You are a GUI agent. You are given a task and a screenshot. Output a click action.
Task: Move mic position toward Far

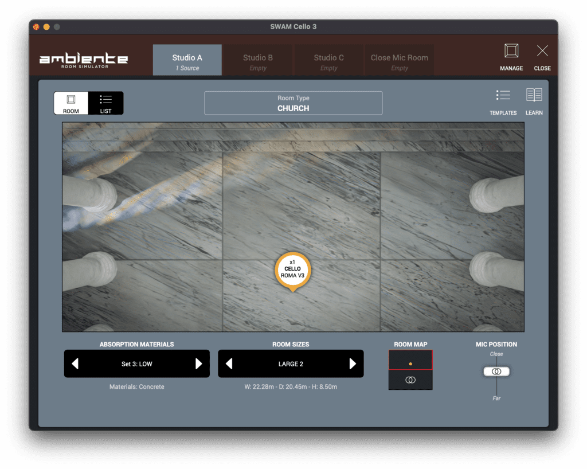pos(496,390)
